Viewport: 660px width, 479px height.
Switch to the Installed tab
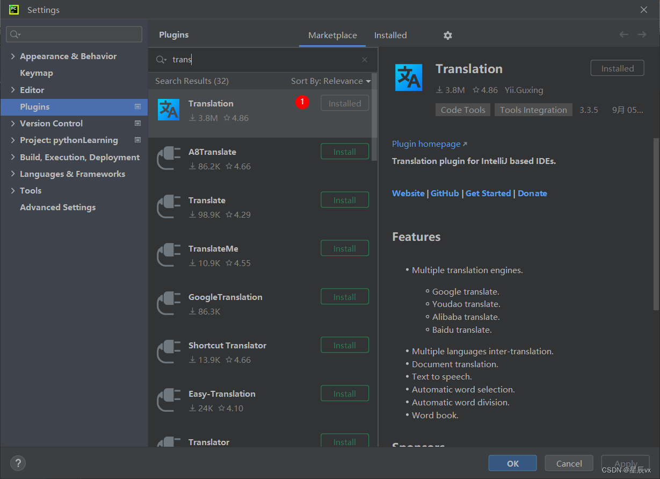[390, 35]
